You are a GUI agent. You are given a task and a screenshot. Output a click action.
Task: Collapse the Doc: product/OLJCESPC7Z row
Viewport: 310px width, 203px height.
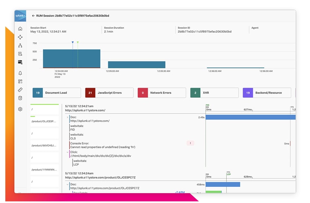tap(67, 184)
